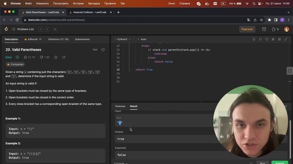This screenshot has width=293, height=164.
Task: Open the Файл menu
Action: [x=28, y=3]
